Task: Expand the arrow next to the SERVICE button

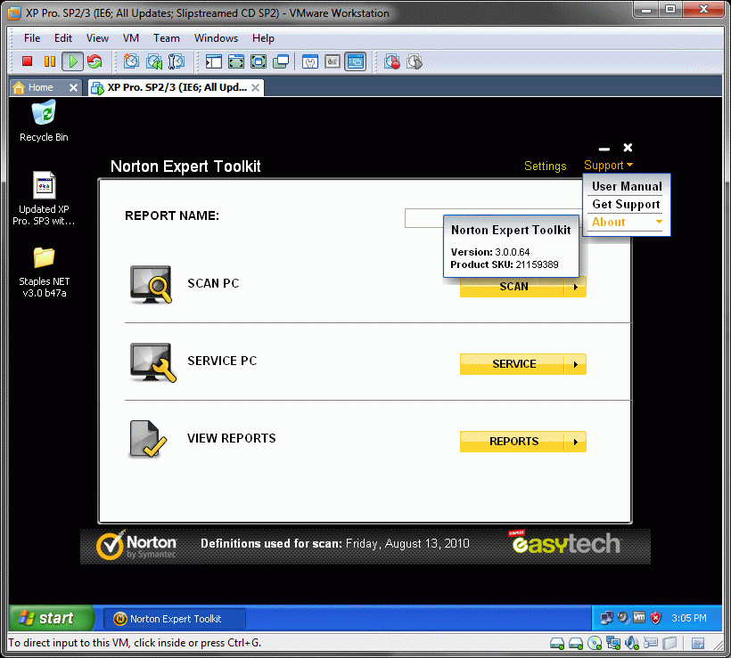Action: (576, 364)
